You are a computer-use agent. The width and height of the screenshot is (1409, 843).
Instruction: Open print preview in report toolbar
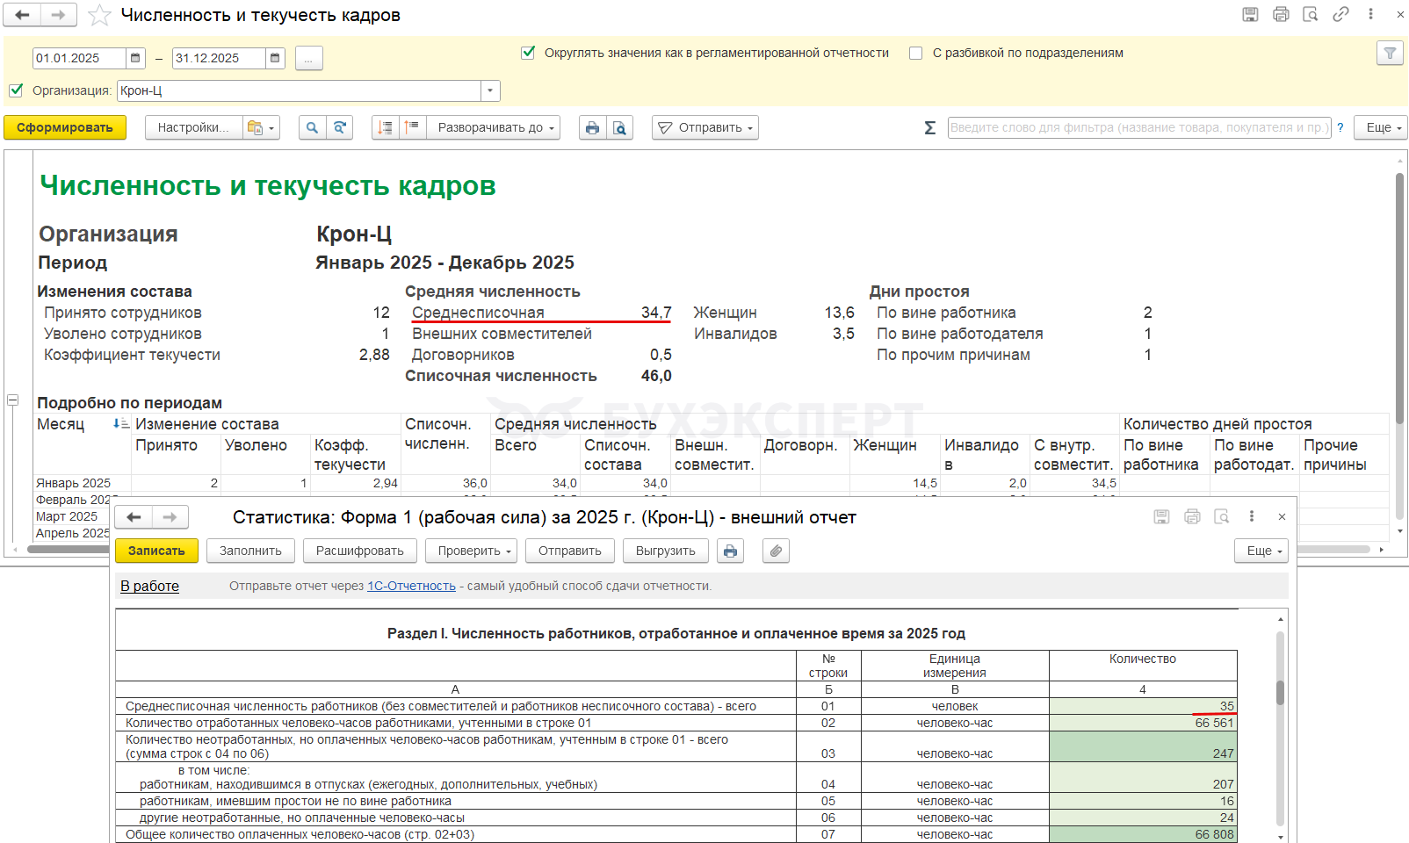pyautogui.click(x=619, y=128)
